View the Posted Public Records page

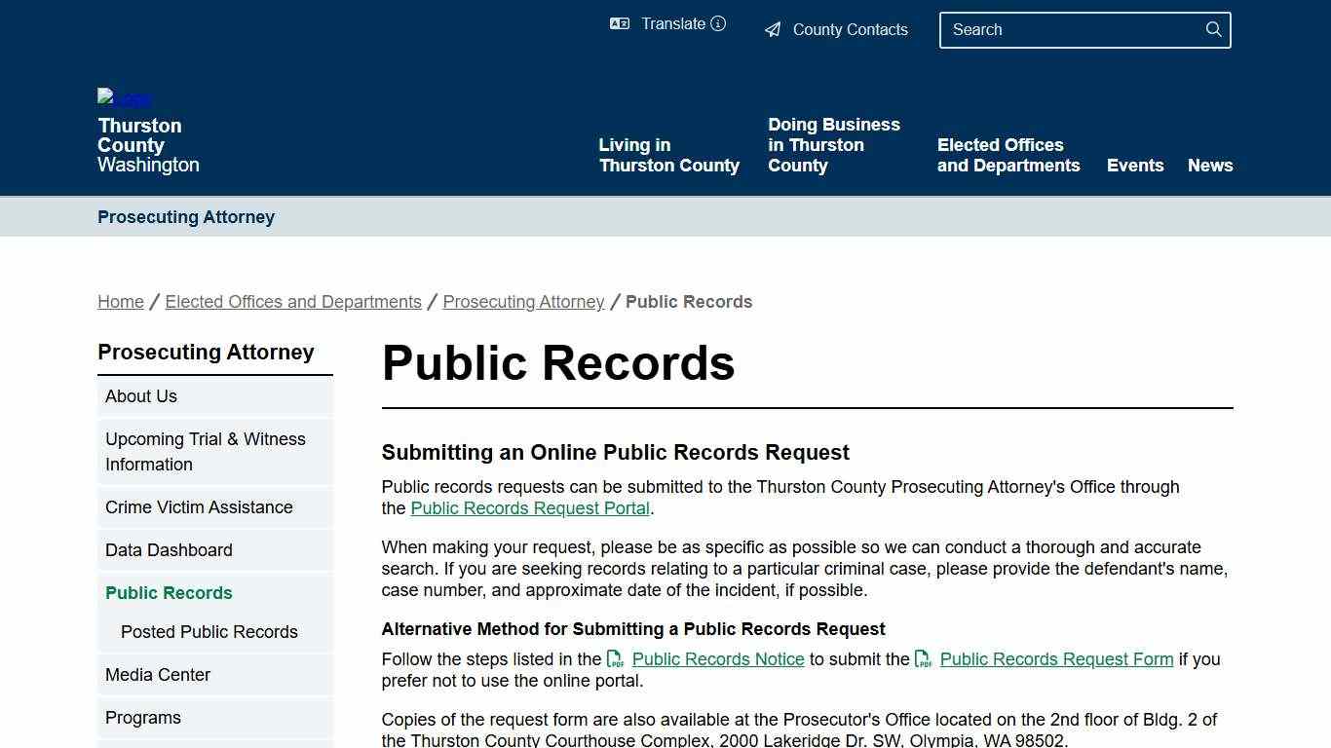209,632
